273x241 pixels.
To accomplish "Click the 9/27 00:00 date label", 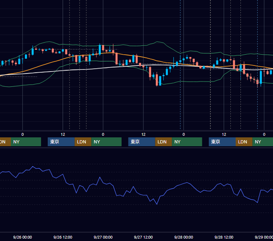I will [x=103, y=237].
